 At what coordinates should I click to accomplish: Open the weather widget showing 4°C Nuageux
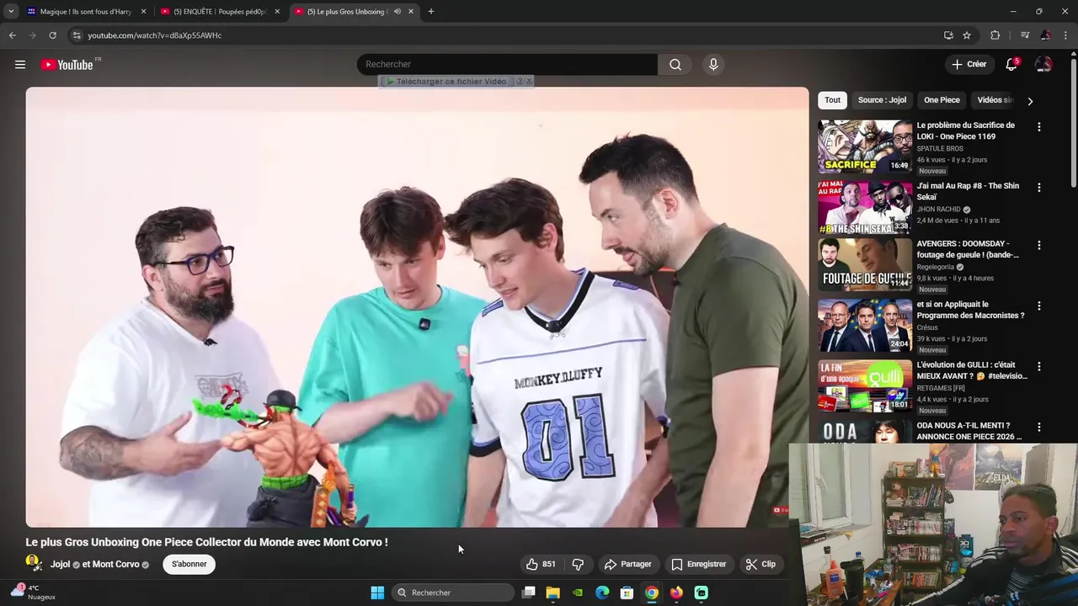34,593
